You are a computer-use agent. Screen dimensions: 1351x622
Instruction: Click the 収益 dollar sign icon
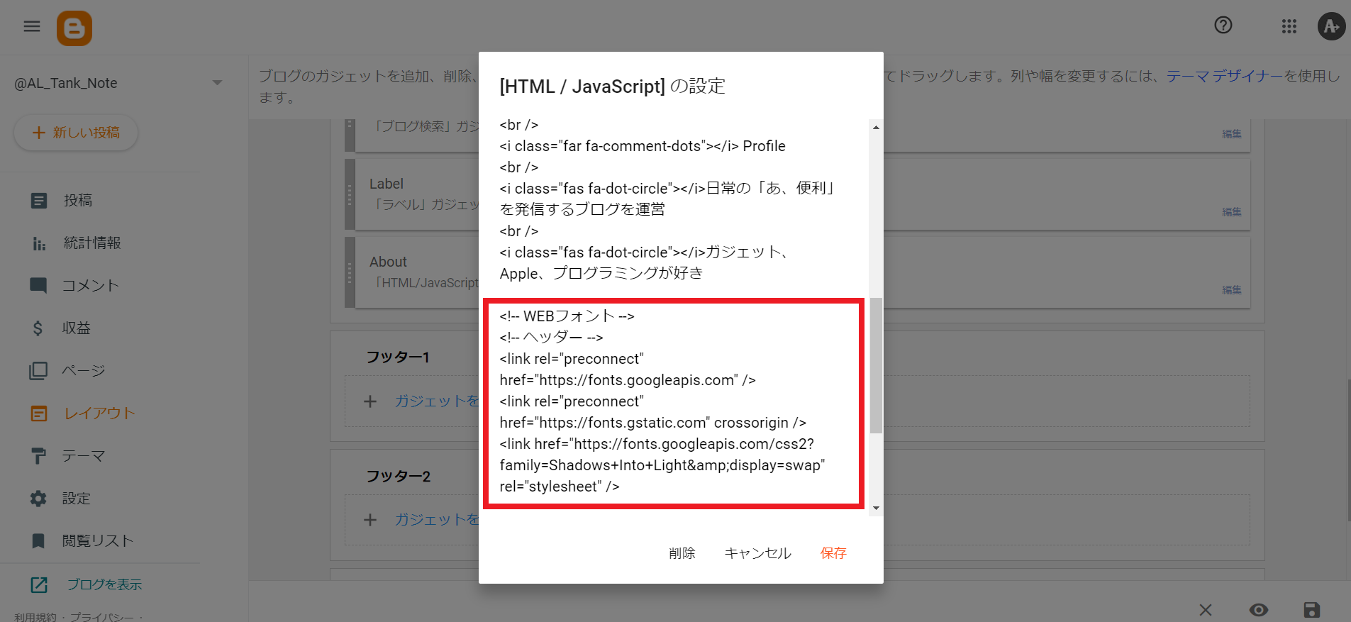click(x=38, y=328)
